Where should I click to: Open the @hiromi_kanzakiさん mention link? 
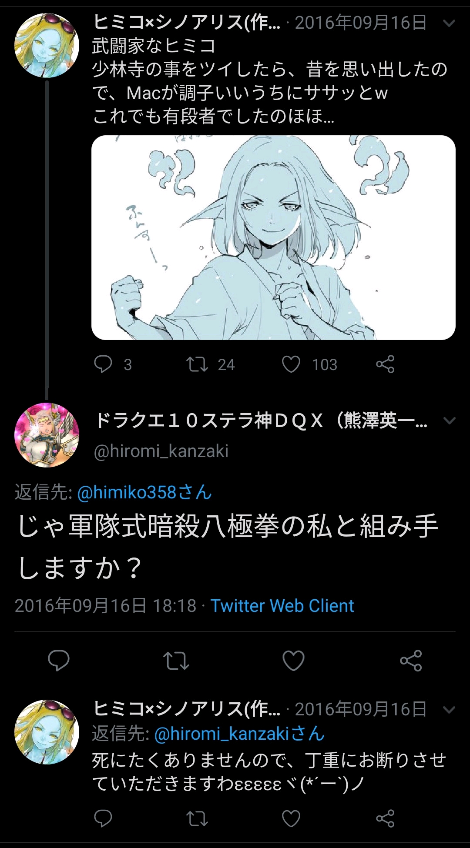pyautogui.click(x=239, y=734)
